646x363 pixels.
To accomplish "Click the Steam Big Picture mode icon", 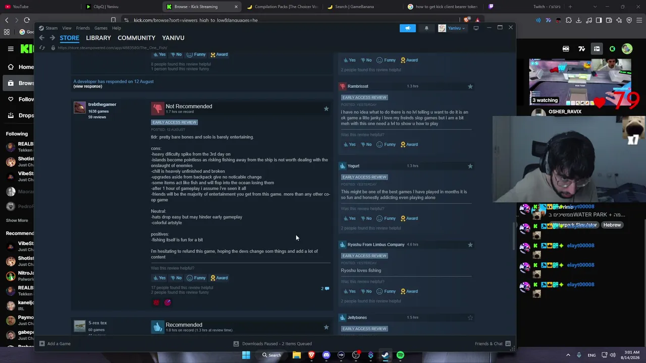I will (x=476, y=28).
